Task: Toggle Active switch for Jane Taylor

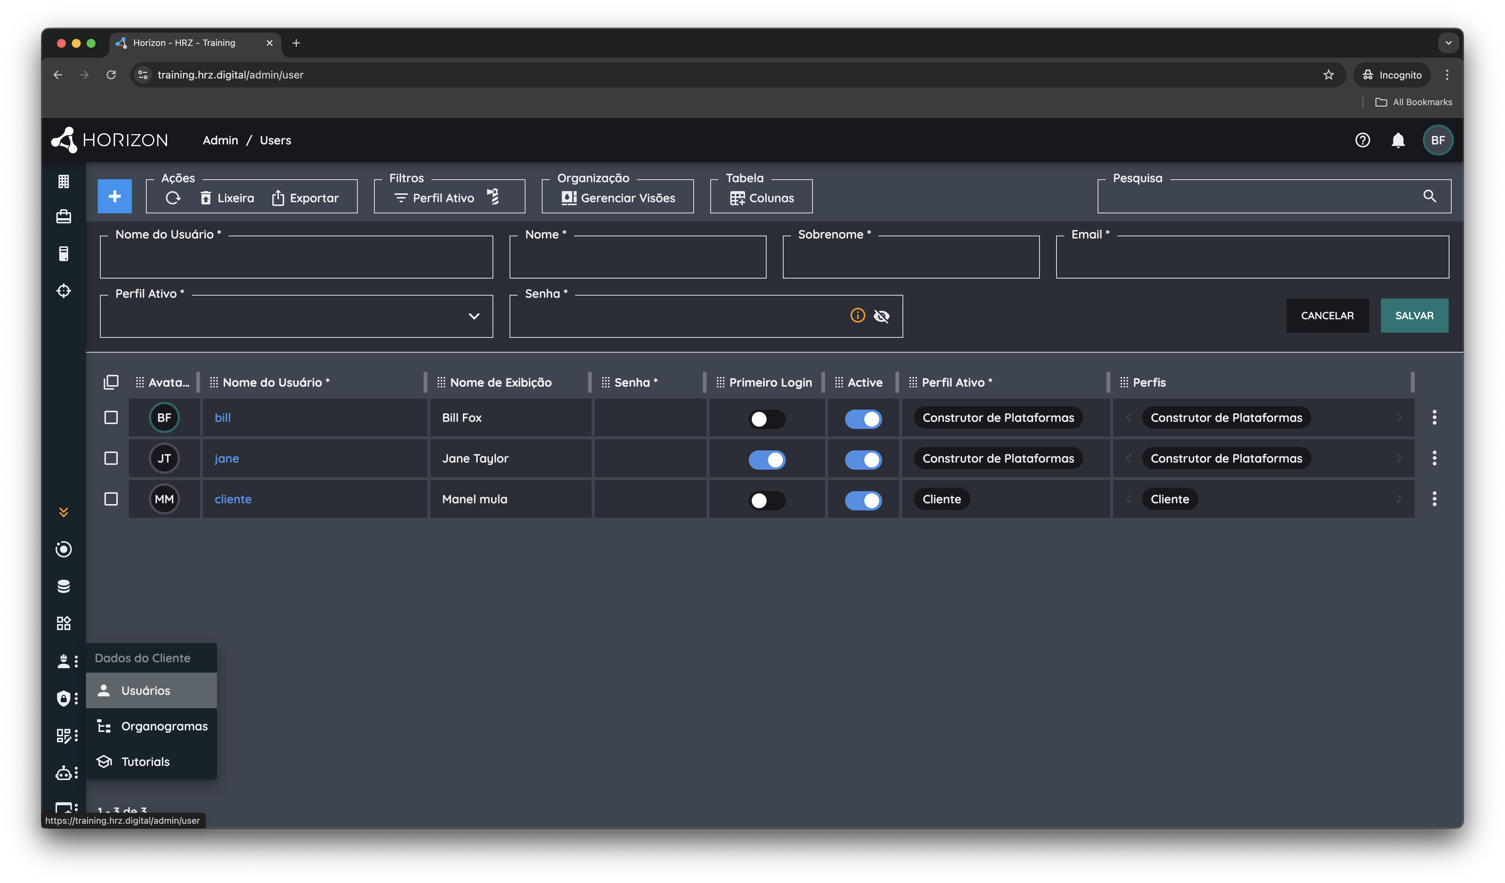Action: tap(863, 459)
